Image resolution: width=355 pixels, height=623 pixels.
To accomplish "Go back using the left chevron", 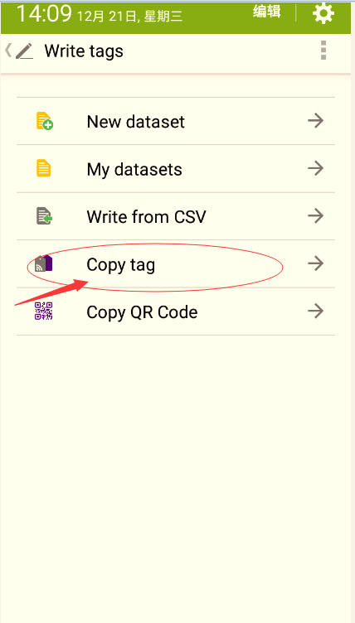I will coord(8,51).
